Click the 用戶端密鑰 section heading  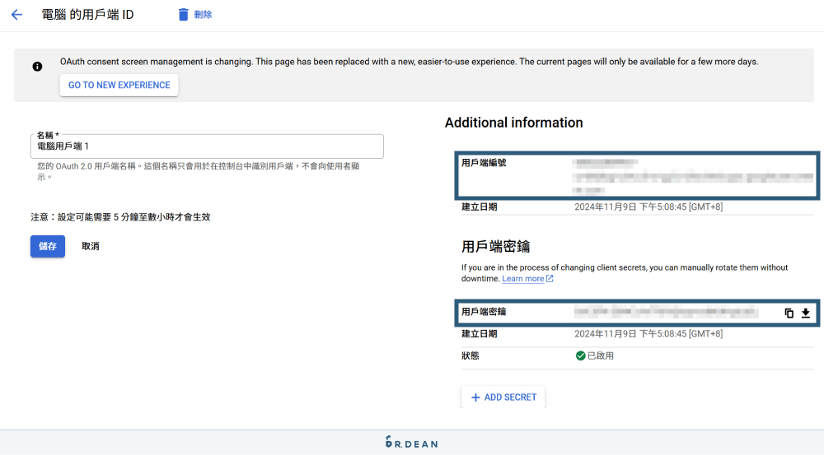pyautogui.click(x=495, y=246)
